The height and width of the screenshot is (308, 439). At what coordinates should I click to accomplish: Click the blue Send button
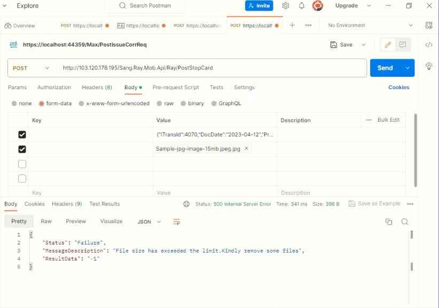pyautogui.click(x=385, y=68)
